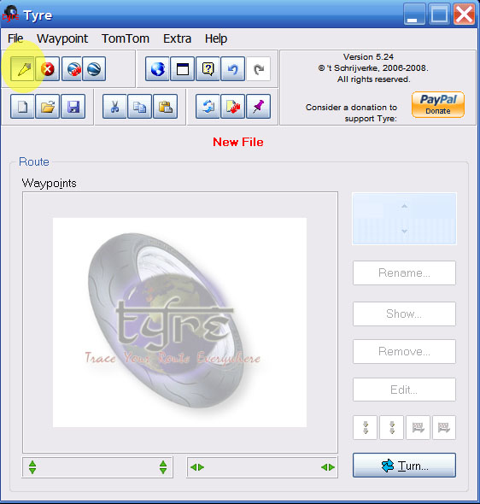
Task: Create new file with blank page icon
Action: pos(22,107)
